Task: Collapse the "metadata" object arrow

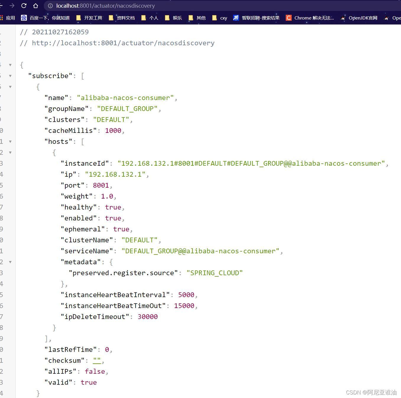Action: [x=10, y=262]
